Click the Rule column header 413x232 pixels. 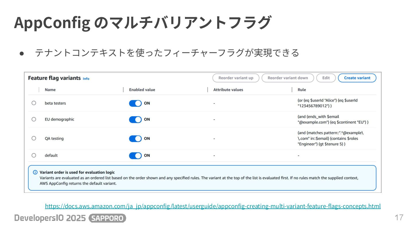(302, 90)
